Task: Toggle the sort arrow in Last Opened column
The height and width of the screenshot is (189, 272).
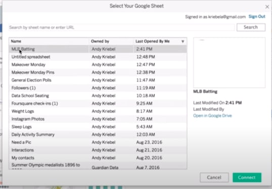Action: pyautogui.click(x=183, y=42)
